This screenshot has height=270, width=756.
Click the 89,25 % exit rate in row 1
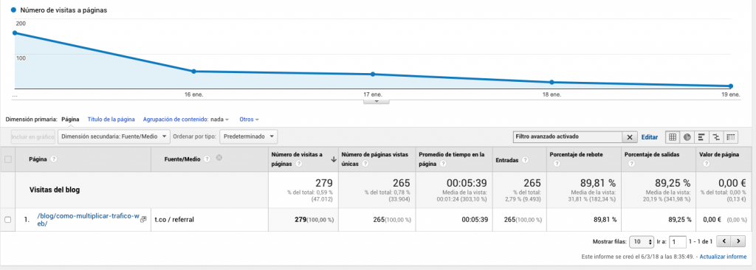[679, 219]
